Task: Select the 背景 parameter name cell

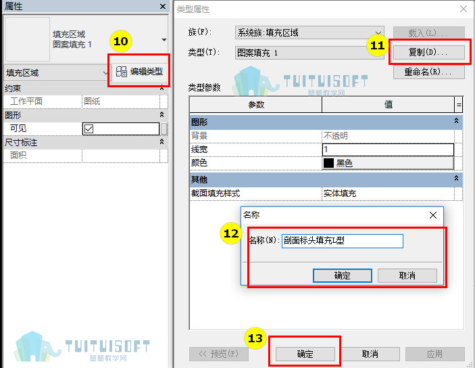Action: pyautogui.click(x=255, y=135)
